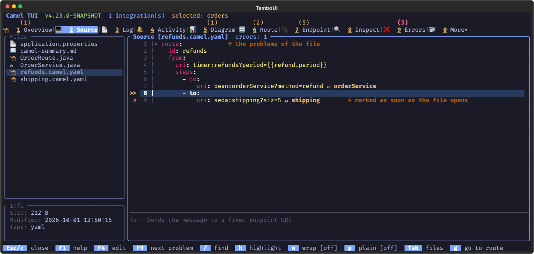Open the Diagram tab

[220, 30]
